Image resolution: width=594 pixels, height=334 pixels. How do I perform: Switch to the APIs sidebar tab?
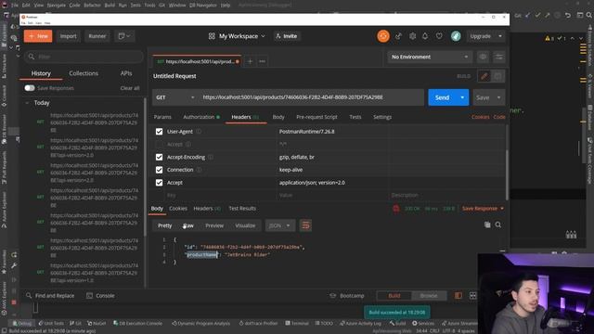pos(126,73)
